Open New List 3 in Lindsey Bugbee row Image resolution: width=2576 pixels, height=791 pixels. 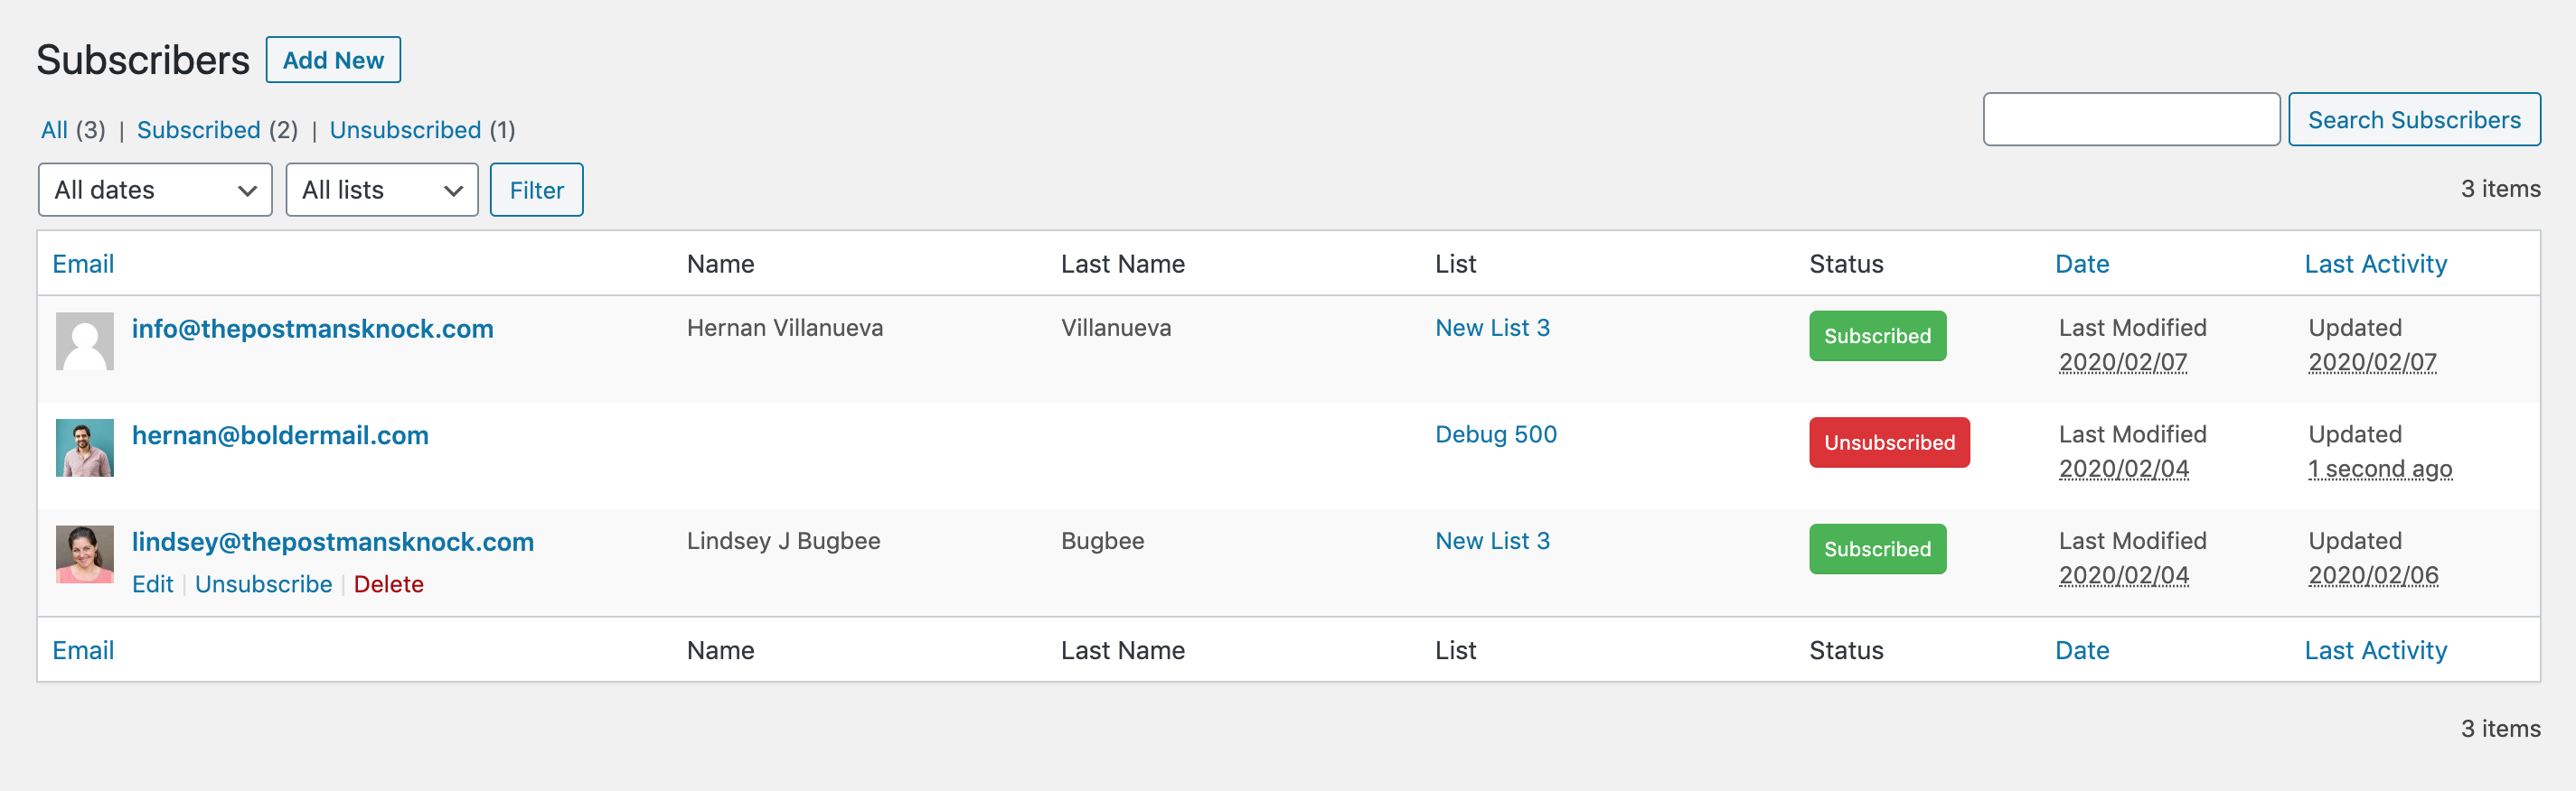pyautogui.click(x=1492, y=541)
